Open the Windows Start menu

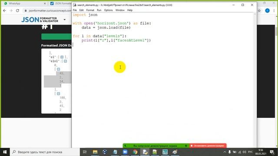(x=5, y=152)
